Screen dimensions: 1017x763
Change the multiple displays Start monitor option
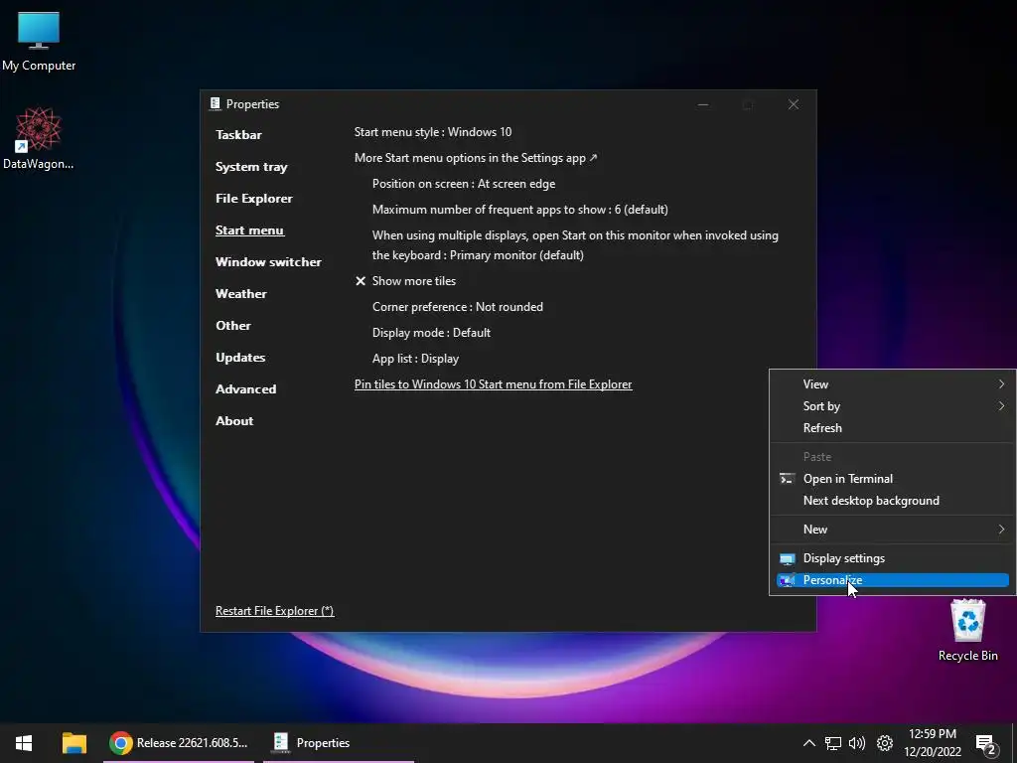pos(575,245)
